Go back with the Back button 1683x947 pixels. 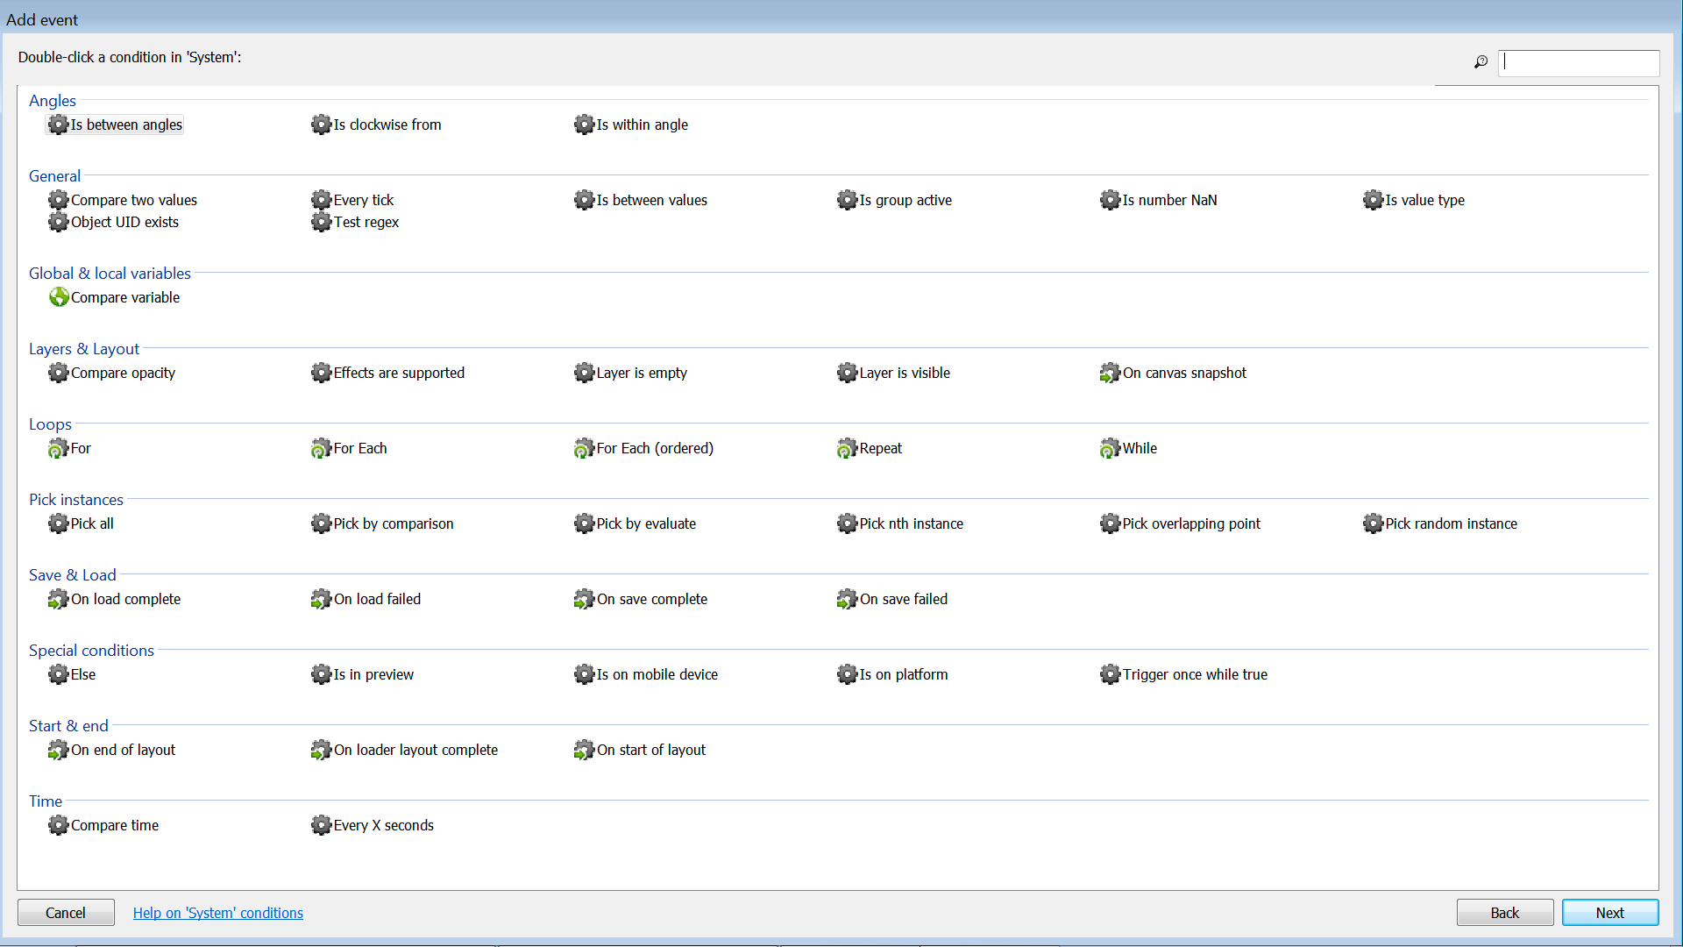pyautogui.click(x=1505, y=913)
